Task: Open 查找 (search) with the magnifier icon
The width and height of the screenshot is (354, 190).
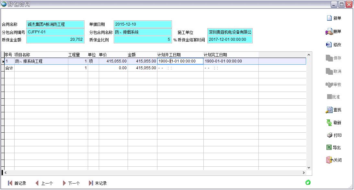Action: [329, 110]
